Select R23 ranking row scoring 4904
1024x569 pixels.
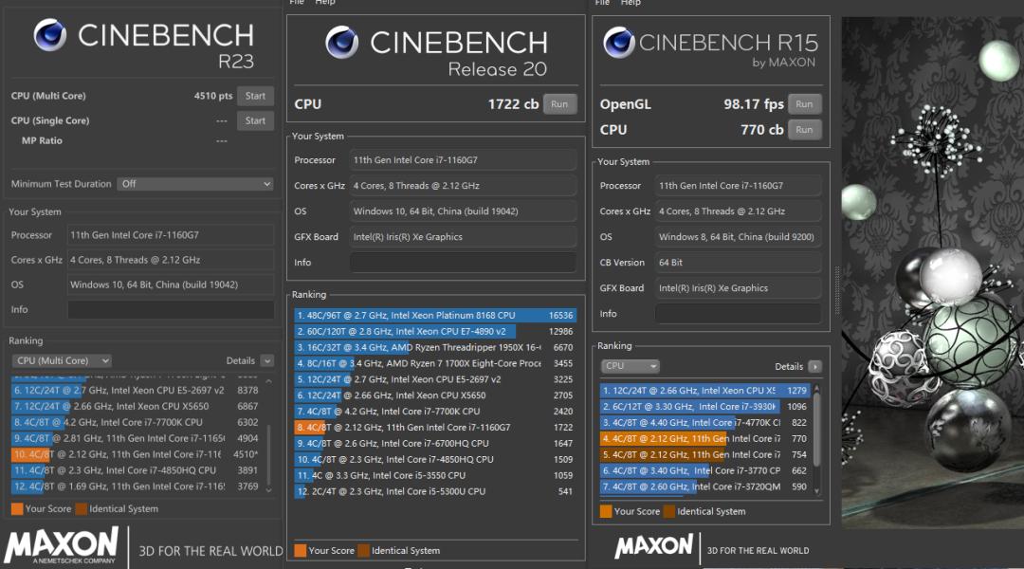point(136,438)
